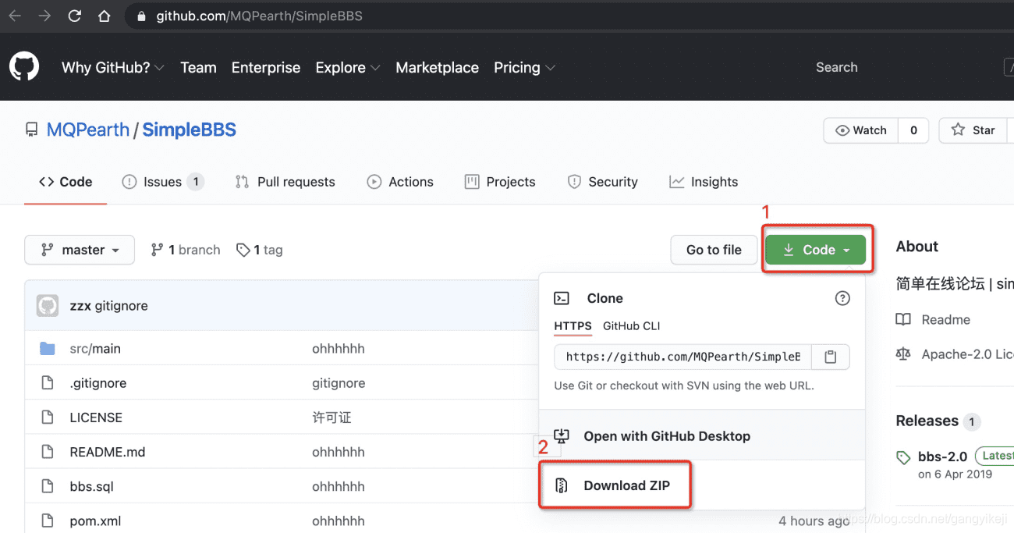Open the master branch selector
The width and height of the screenshot is (1014, 533).
click(x=80, y=250)
